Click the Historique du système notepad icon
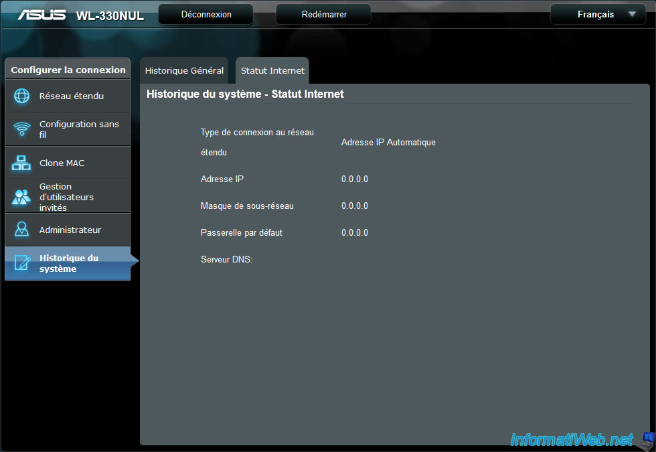The width and height of the screenshot is (656, 452). (x=22, y=263)
